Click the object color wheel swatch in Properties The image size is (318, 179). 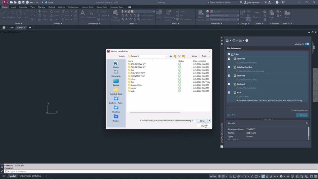[207, 11]
